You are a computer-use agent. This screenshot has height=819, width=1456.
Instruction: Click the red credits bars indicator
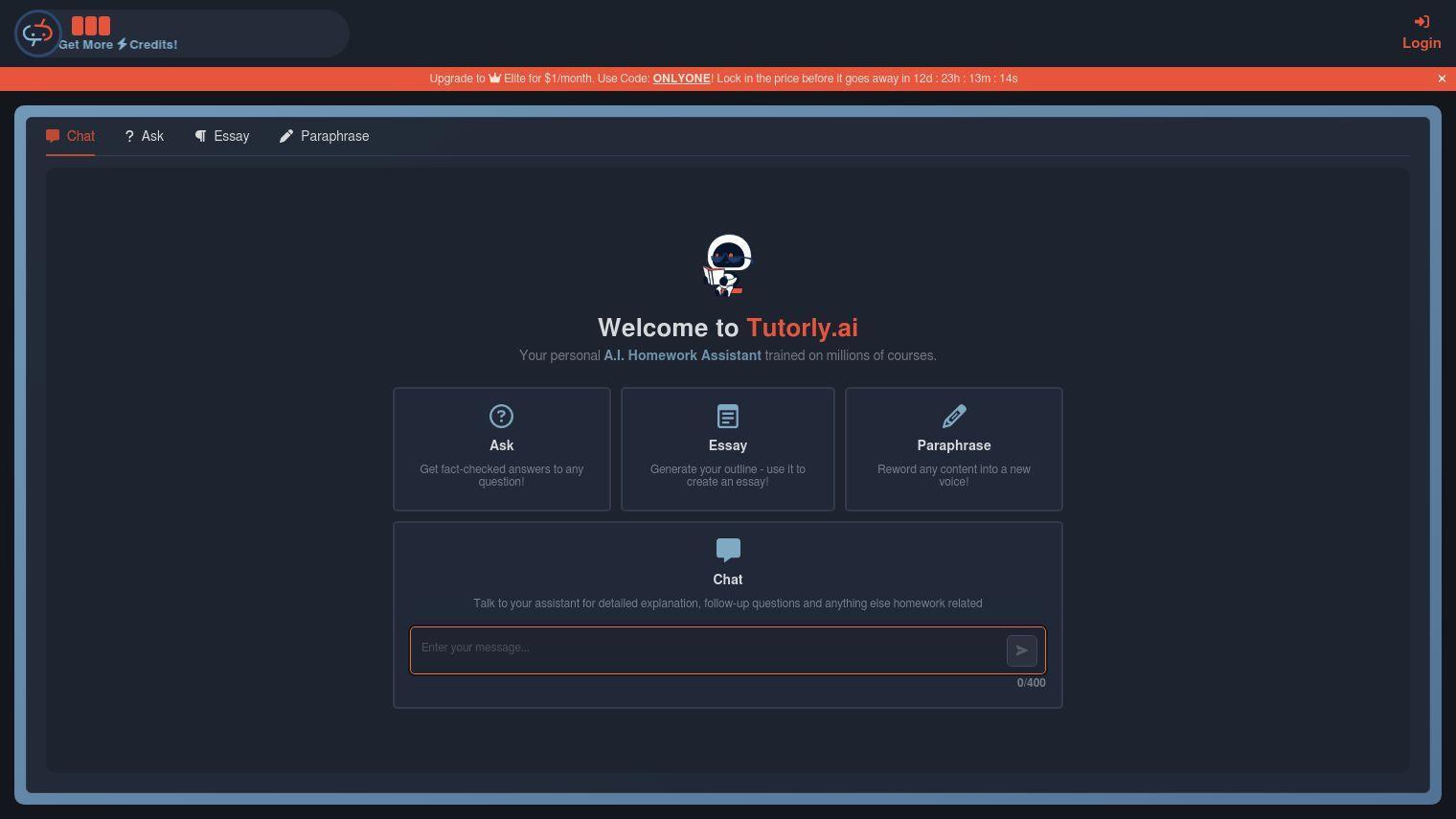click(91, 26)
